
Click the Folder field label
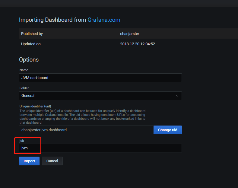click(24, 88)
